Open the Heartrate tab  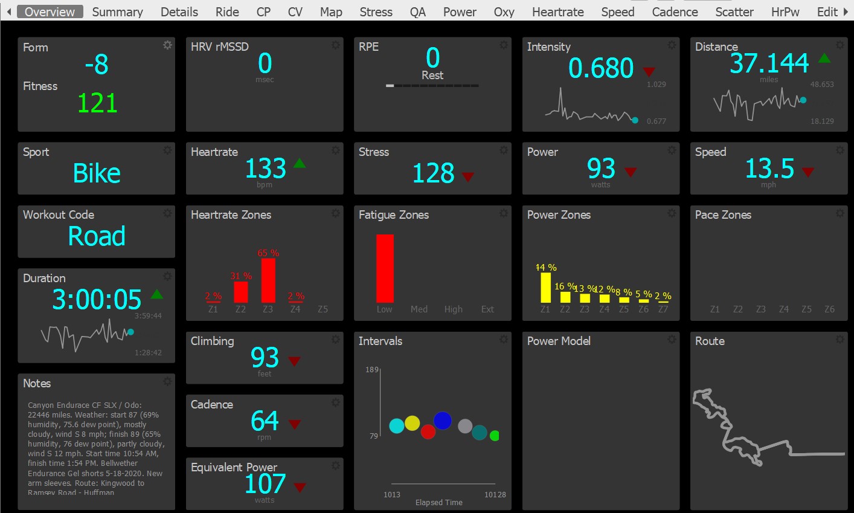(557, 11)
